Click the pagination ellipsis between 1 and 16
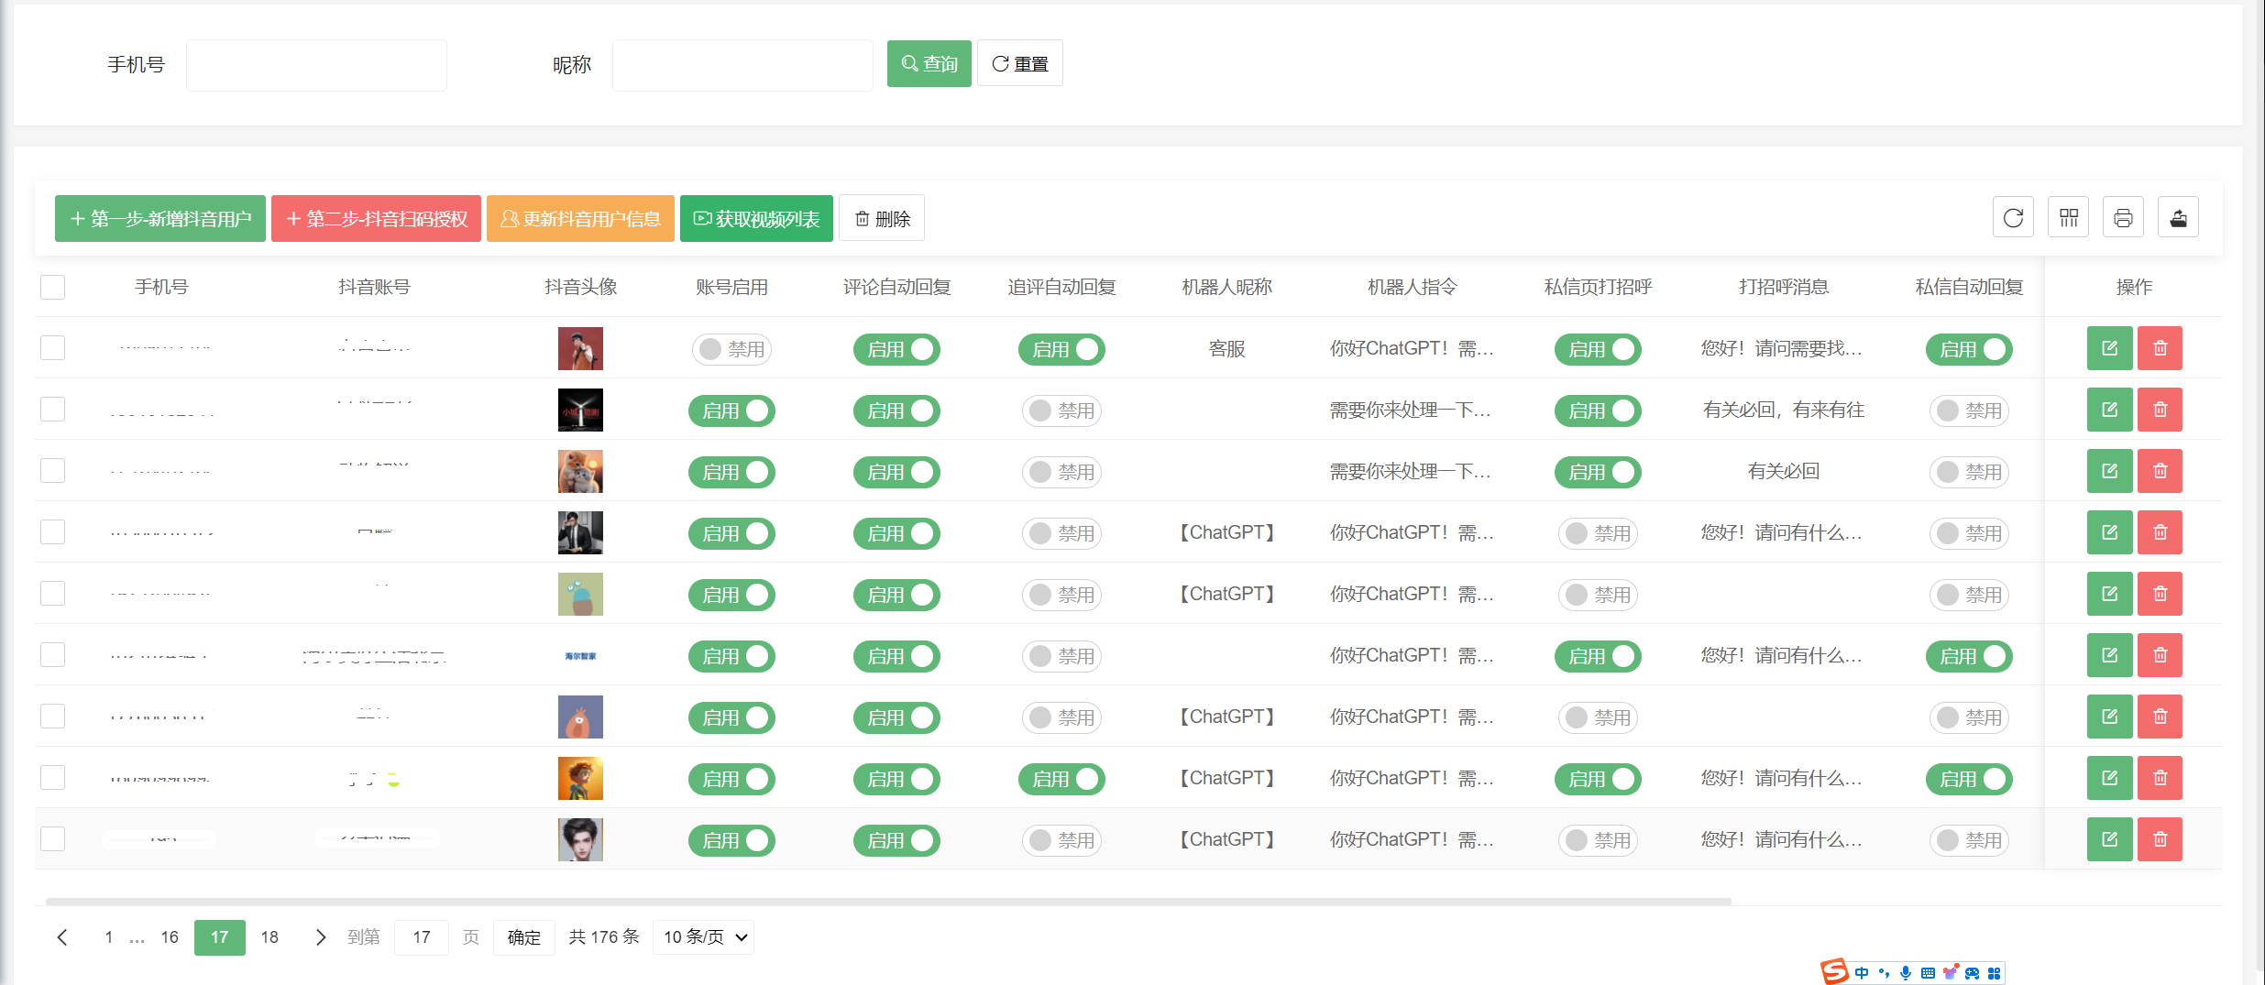The image size is (2265, 985). [x=137, y=938]
